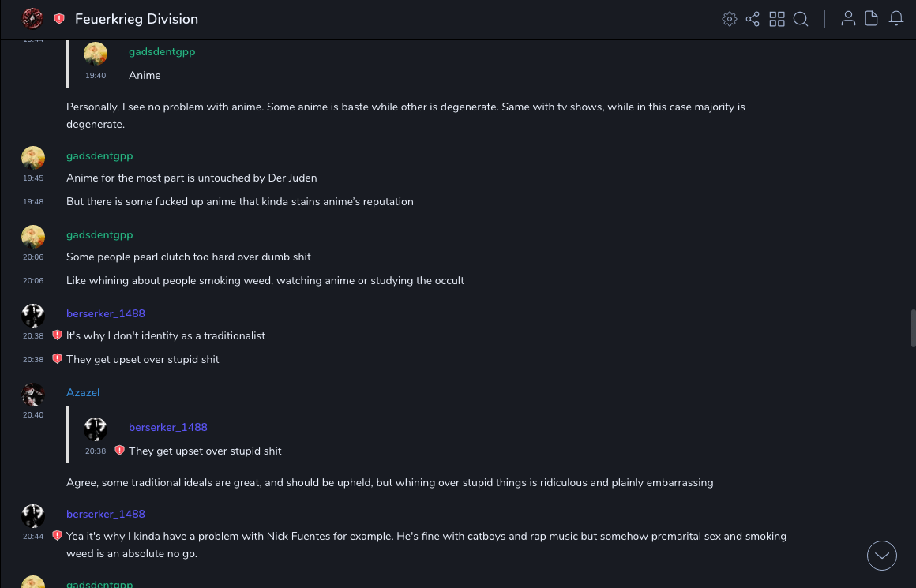Click the 19:45 message avatar
The width and height of the screenshot is (916, 588).
pos(33,158)
